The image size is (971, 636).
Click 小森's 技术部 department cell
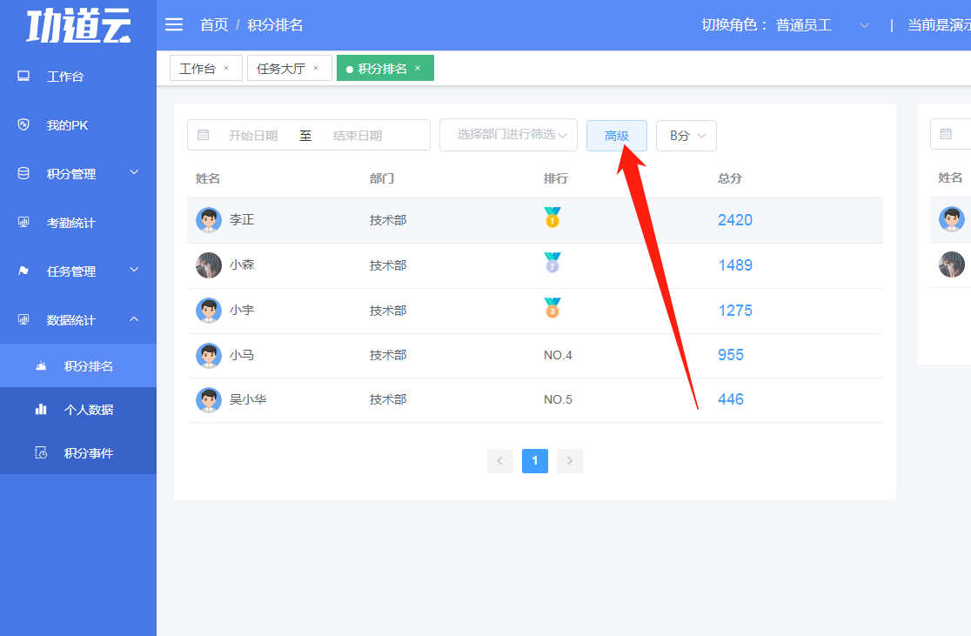(x=388, y=265)
